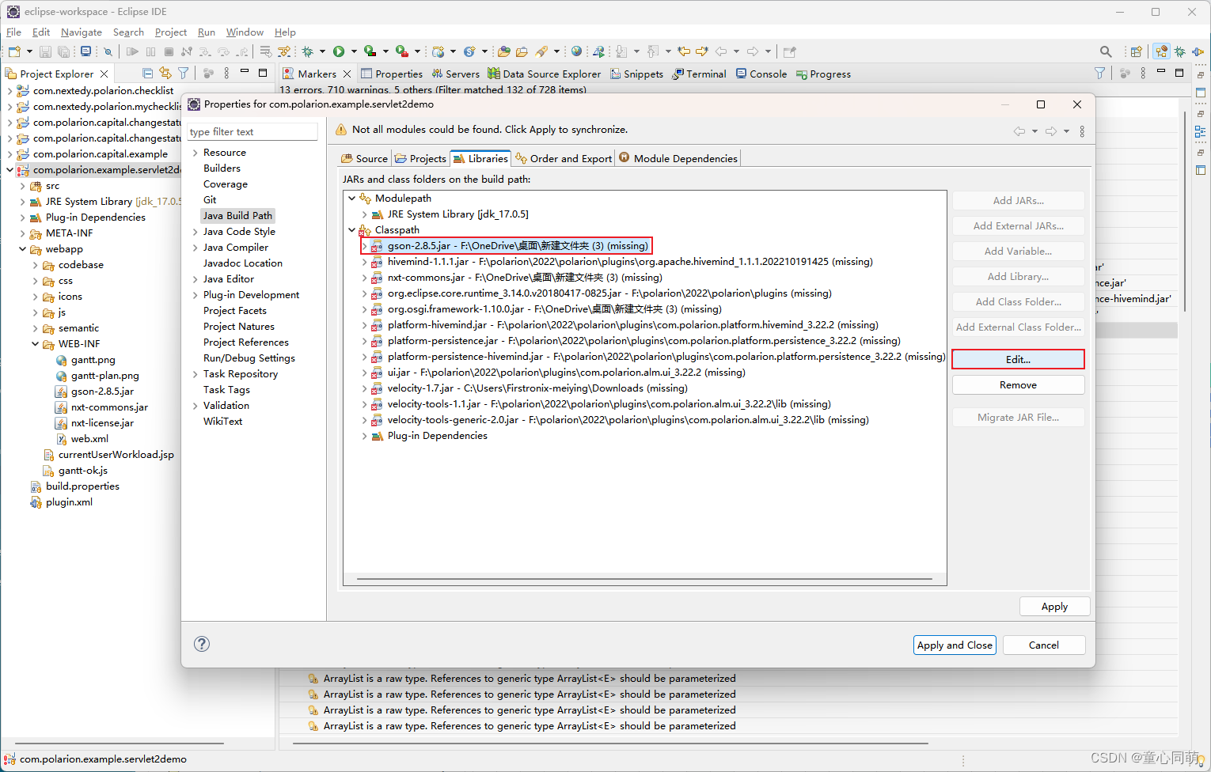Switch to the Debug perspective icon
Screen dimensions: 1211x772
tap(1180, 51)
